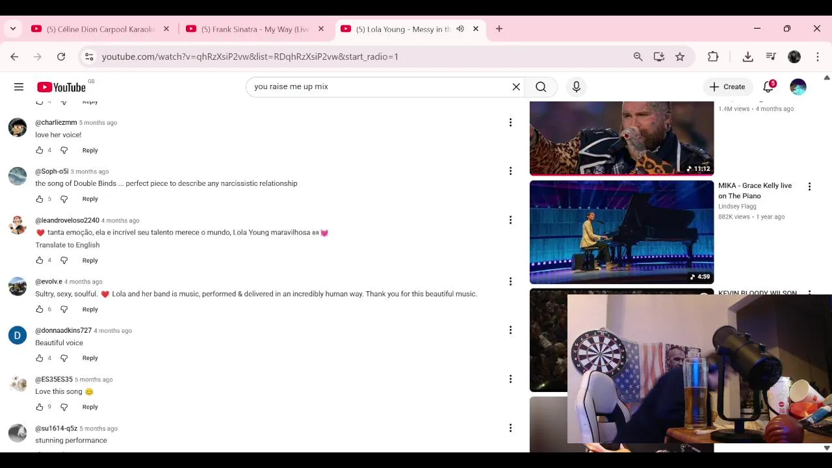The image size is (832, 468).
Task: Dislike the @donnaadkins727 comment
Action: (x=64, y=357)
